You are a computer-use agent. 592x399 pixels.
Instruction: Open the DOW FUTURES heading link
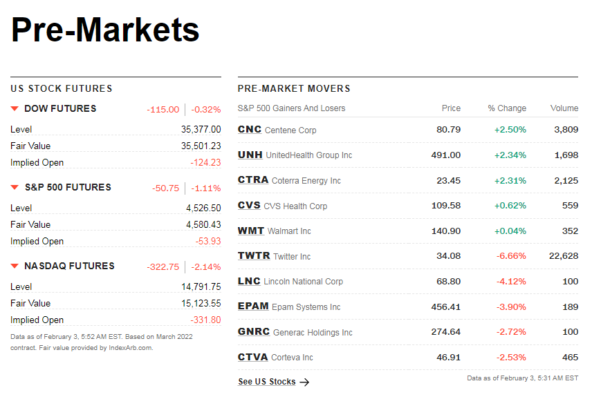click(x=60, y=108)
